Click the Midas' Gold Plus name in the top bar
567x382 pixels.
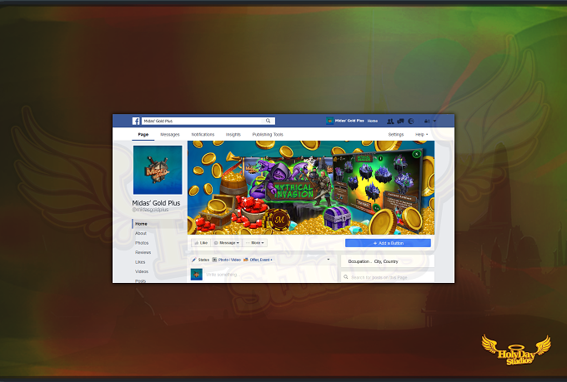pos(349,121)
